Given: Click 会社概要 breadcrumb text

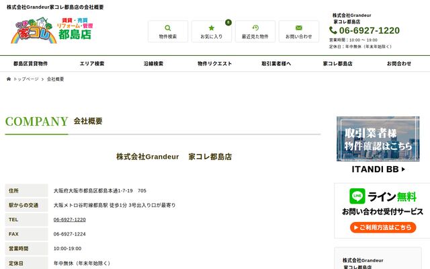Looking at the screenshot, I should click(55, 79).
